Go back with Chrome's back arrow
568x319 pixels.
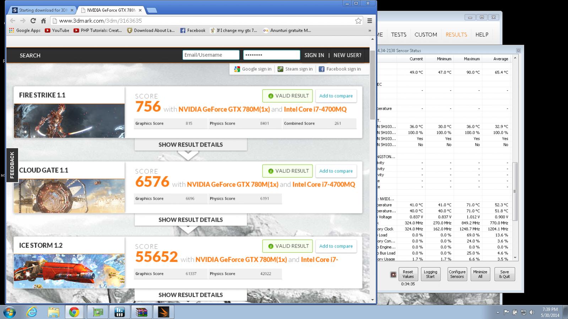pos(13,21)
